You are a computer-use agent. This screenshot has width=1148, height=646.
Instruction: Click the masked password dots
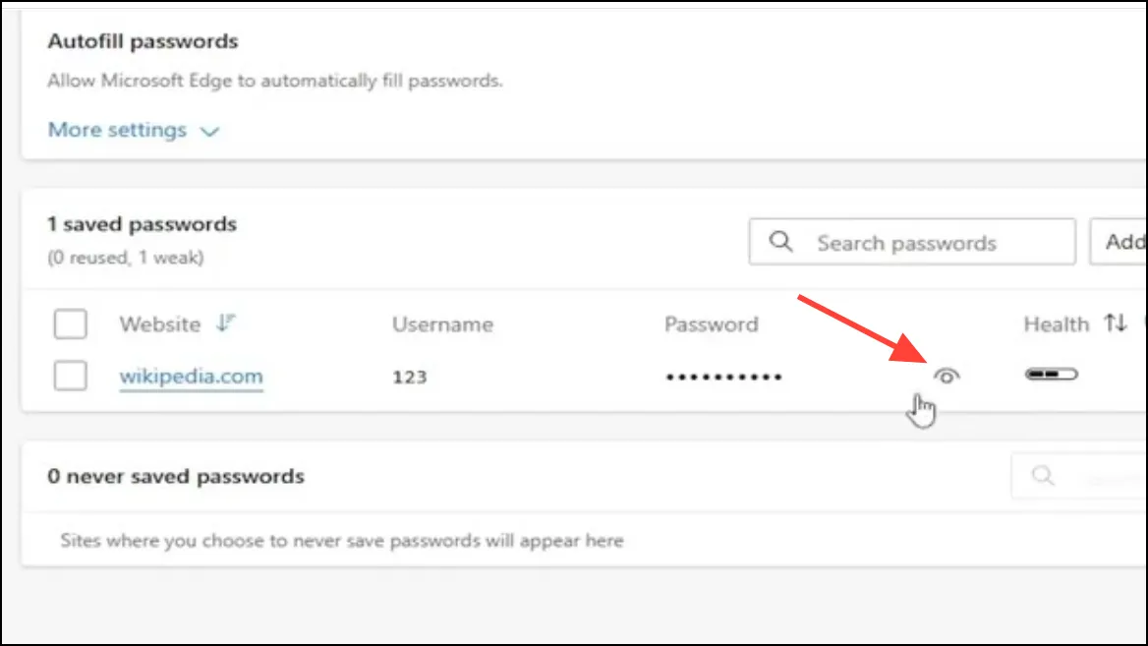click(723, 378)
